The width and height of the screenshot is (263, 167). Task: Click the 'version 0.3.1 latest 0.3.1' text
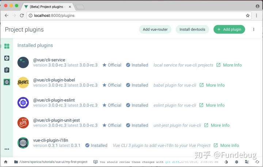coord(57,145)
